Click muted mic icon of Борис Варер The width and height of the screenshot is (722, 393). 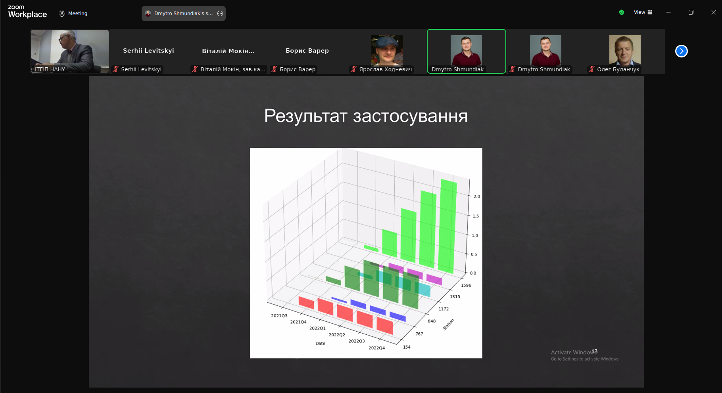[274, 69]
